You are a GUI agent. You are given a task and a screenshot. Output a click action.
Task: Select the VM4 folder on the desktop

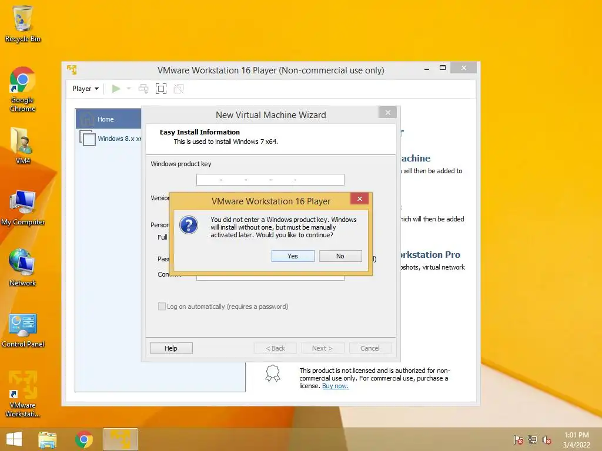pos(23,146)
